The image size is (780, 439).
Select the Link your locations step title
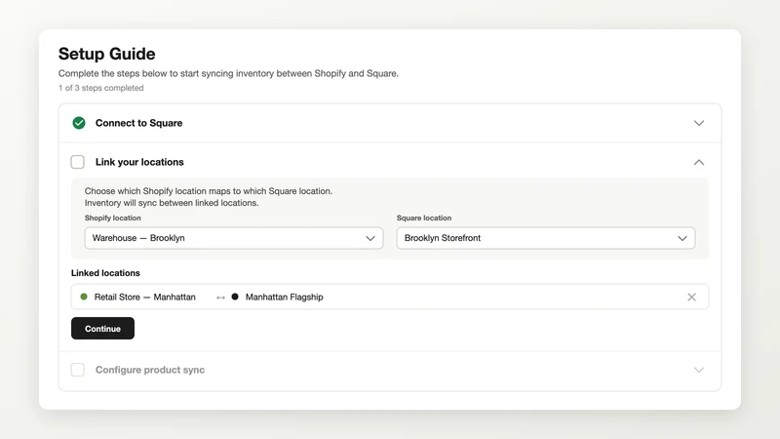[x=139, y=162]
